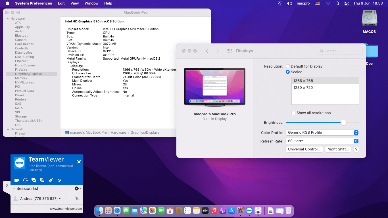
Task: Open Apple TV from the Dock
Action: (205, 210)
